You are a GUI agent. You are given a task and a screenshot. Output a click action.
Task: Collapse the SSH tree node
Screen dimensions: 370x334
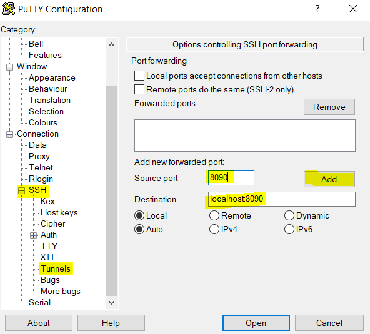pos(21,190)
